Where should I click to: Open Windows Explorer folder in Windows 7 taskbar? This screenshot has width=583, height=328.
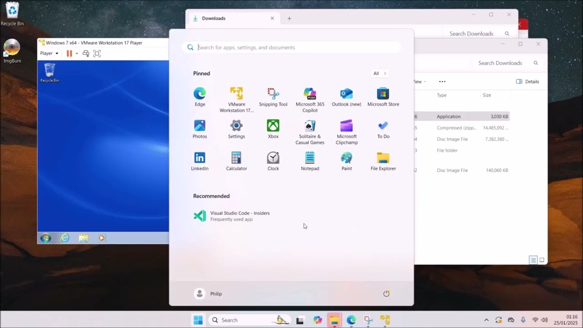83,238
